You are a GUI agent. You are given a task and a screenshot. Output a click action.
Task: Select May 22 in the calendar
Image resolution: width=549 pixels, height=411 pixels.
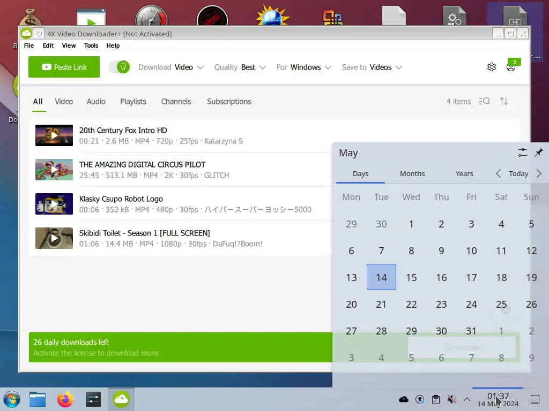(411, 304)
